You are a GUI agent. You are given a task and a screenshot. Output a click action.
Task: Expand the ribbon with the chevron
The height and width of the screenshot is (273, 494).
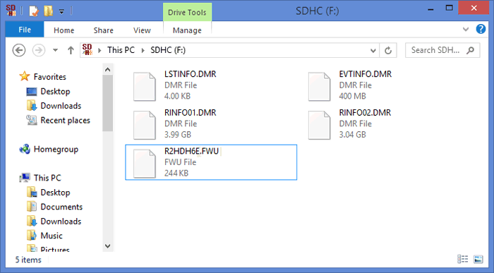[x=466, y=30]
